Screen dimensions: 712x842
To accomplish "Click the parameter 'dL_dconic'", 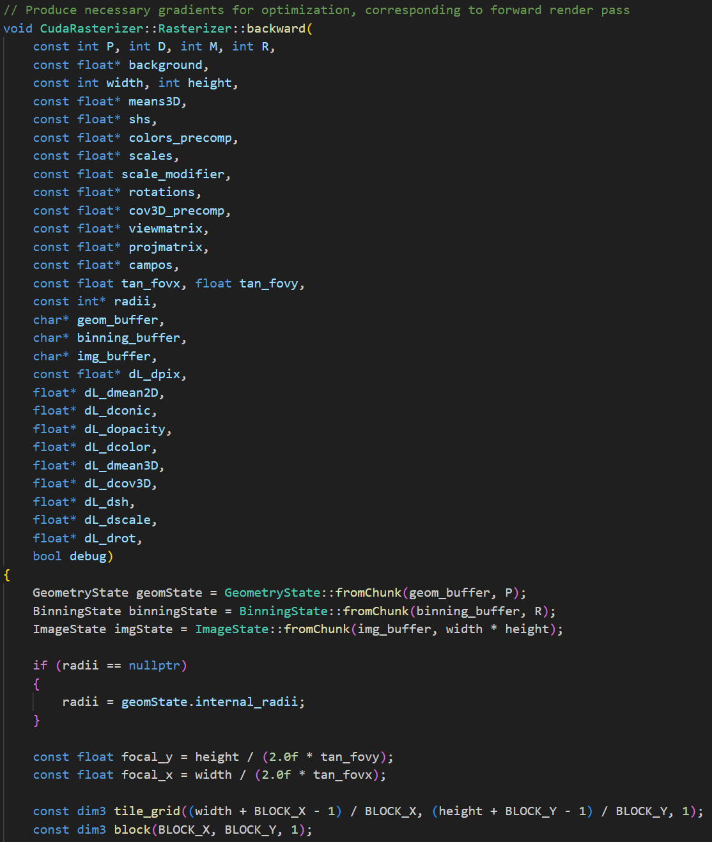I will tap(118, 411).
